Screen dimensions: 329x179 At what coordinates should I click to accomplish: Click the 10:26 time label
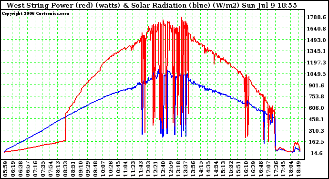(x=110, y=169)
